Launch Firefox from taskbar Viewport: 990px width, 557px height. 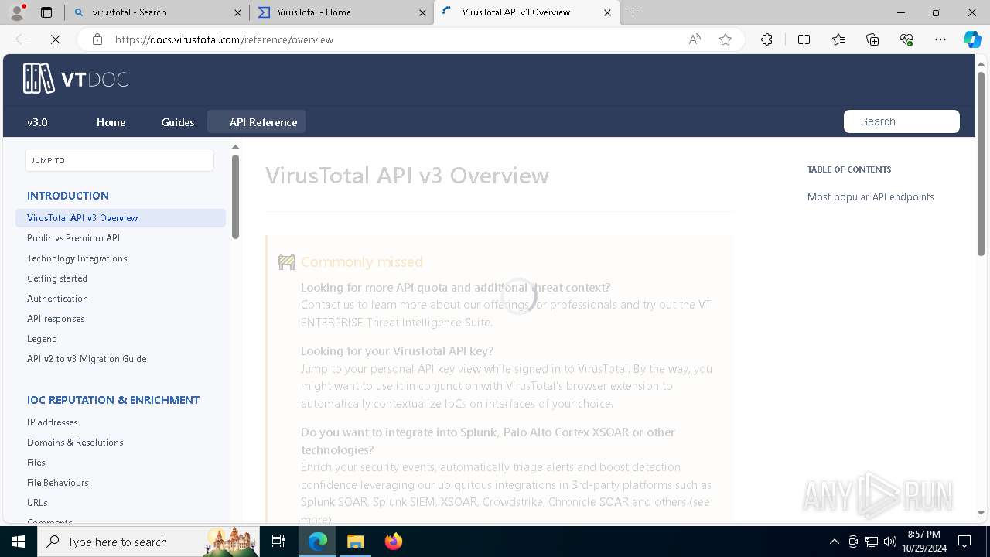click(x=393, y=542)
